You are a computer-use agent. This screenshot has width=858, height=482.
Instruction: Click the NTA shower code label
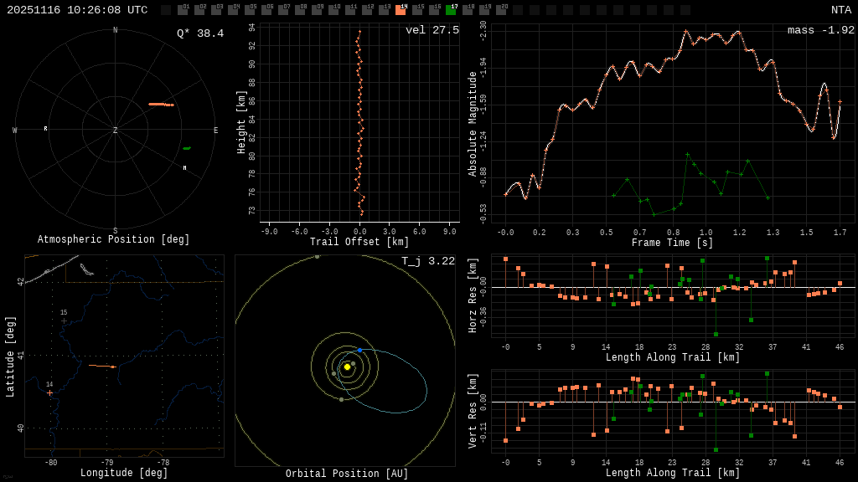tap(840, 10)
